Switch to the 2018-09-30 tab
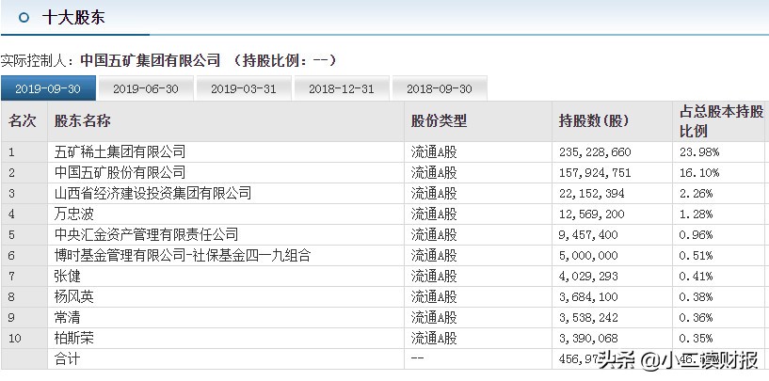The width and height of the screenshot is (769, 381). (440, 88)
